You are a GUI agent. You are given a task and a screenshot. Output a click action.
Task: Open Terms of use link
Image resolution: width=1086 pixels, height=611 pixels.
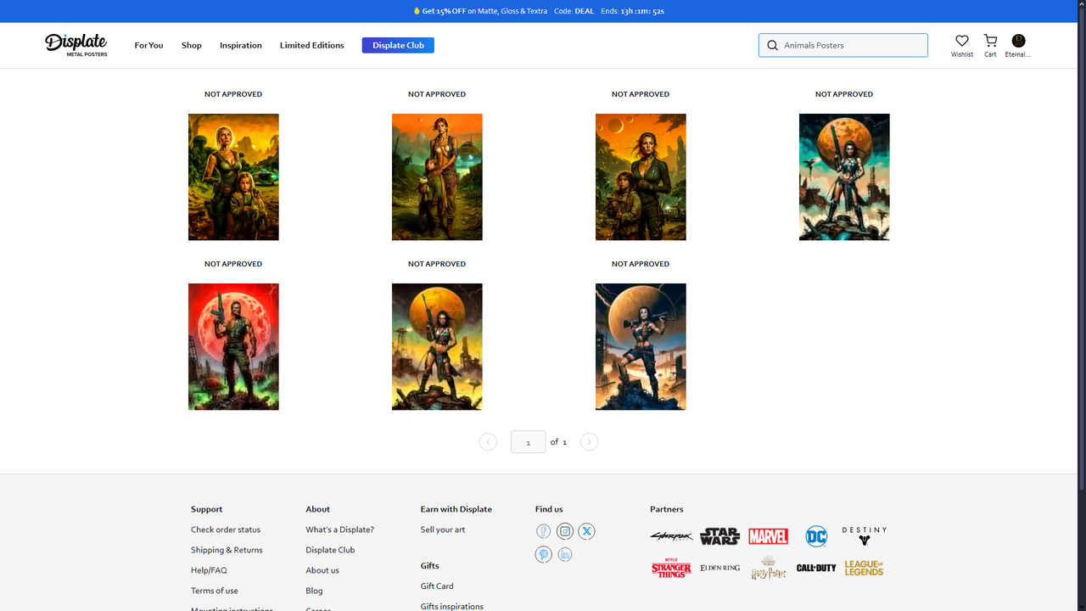[x=215, y=591]
